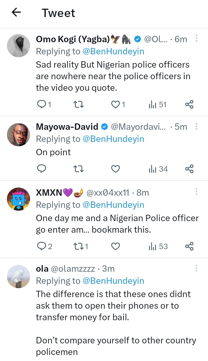
Task: Open more options for Mayowa-David's tweet
Action: pyautogui.click(x=196, y=126)
